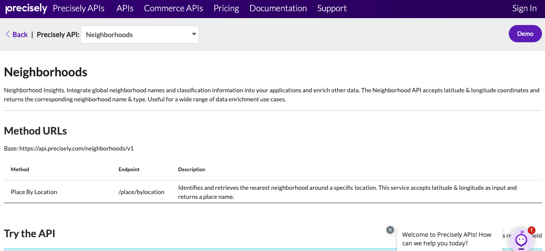This screenshot has width=545, height=251.
Task: Expand the Precisely API Neighborhoods dropdown
Action: pyautogui.click(x=140, y=35)
